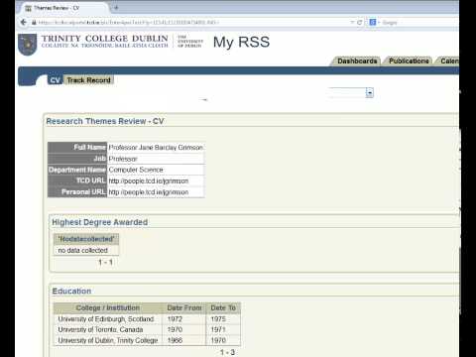Click the Highest Degree Awarded heading

pos(100,222)
